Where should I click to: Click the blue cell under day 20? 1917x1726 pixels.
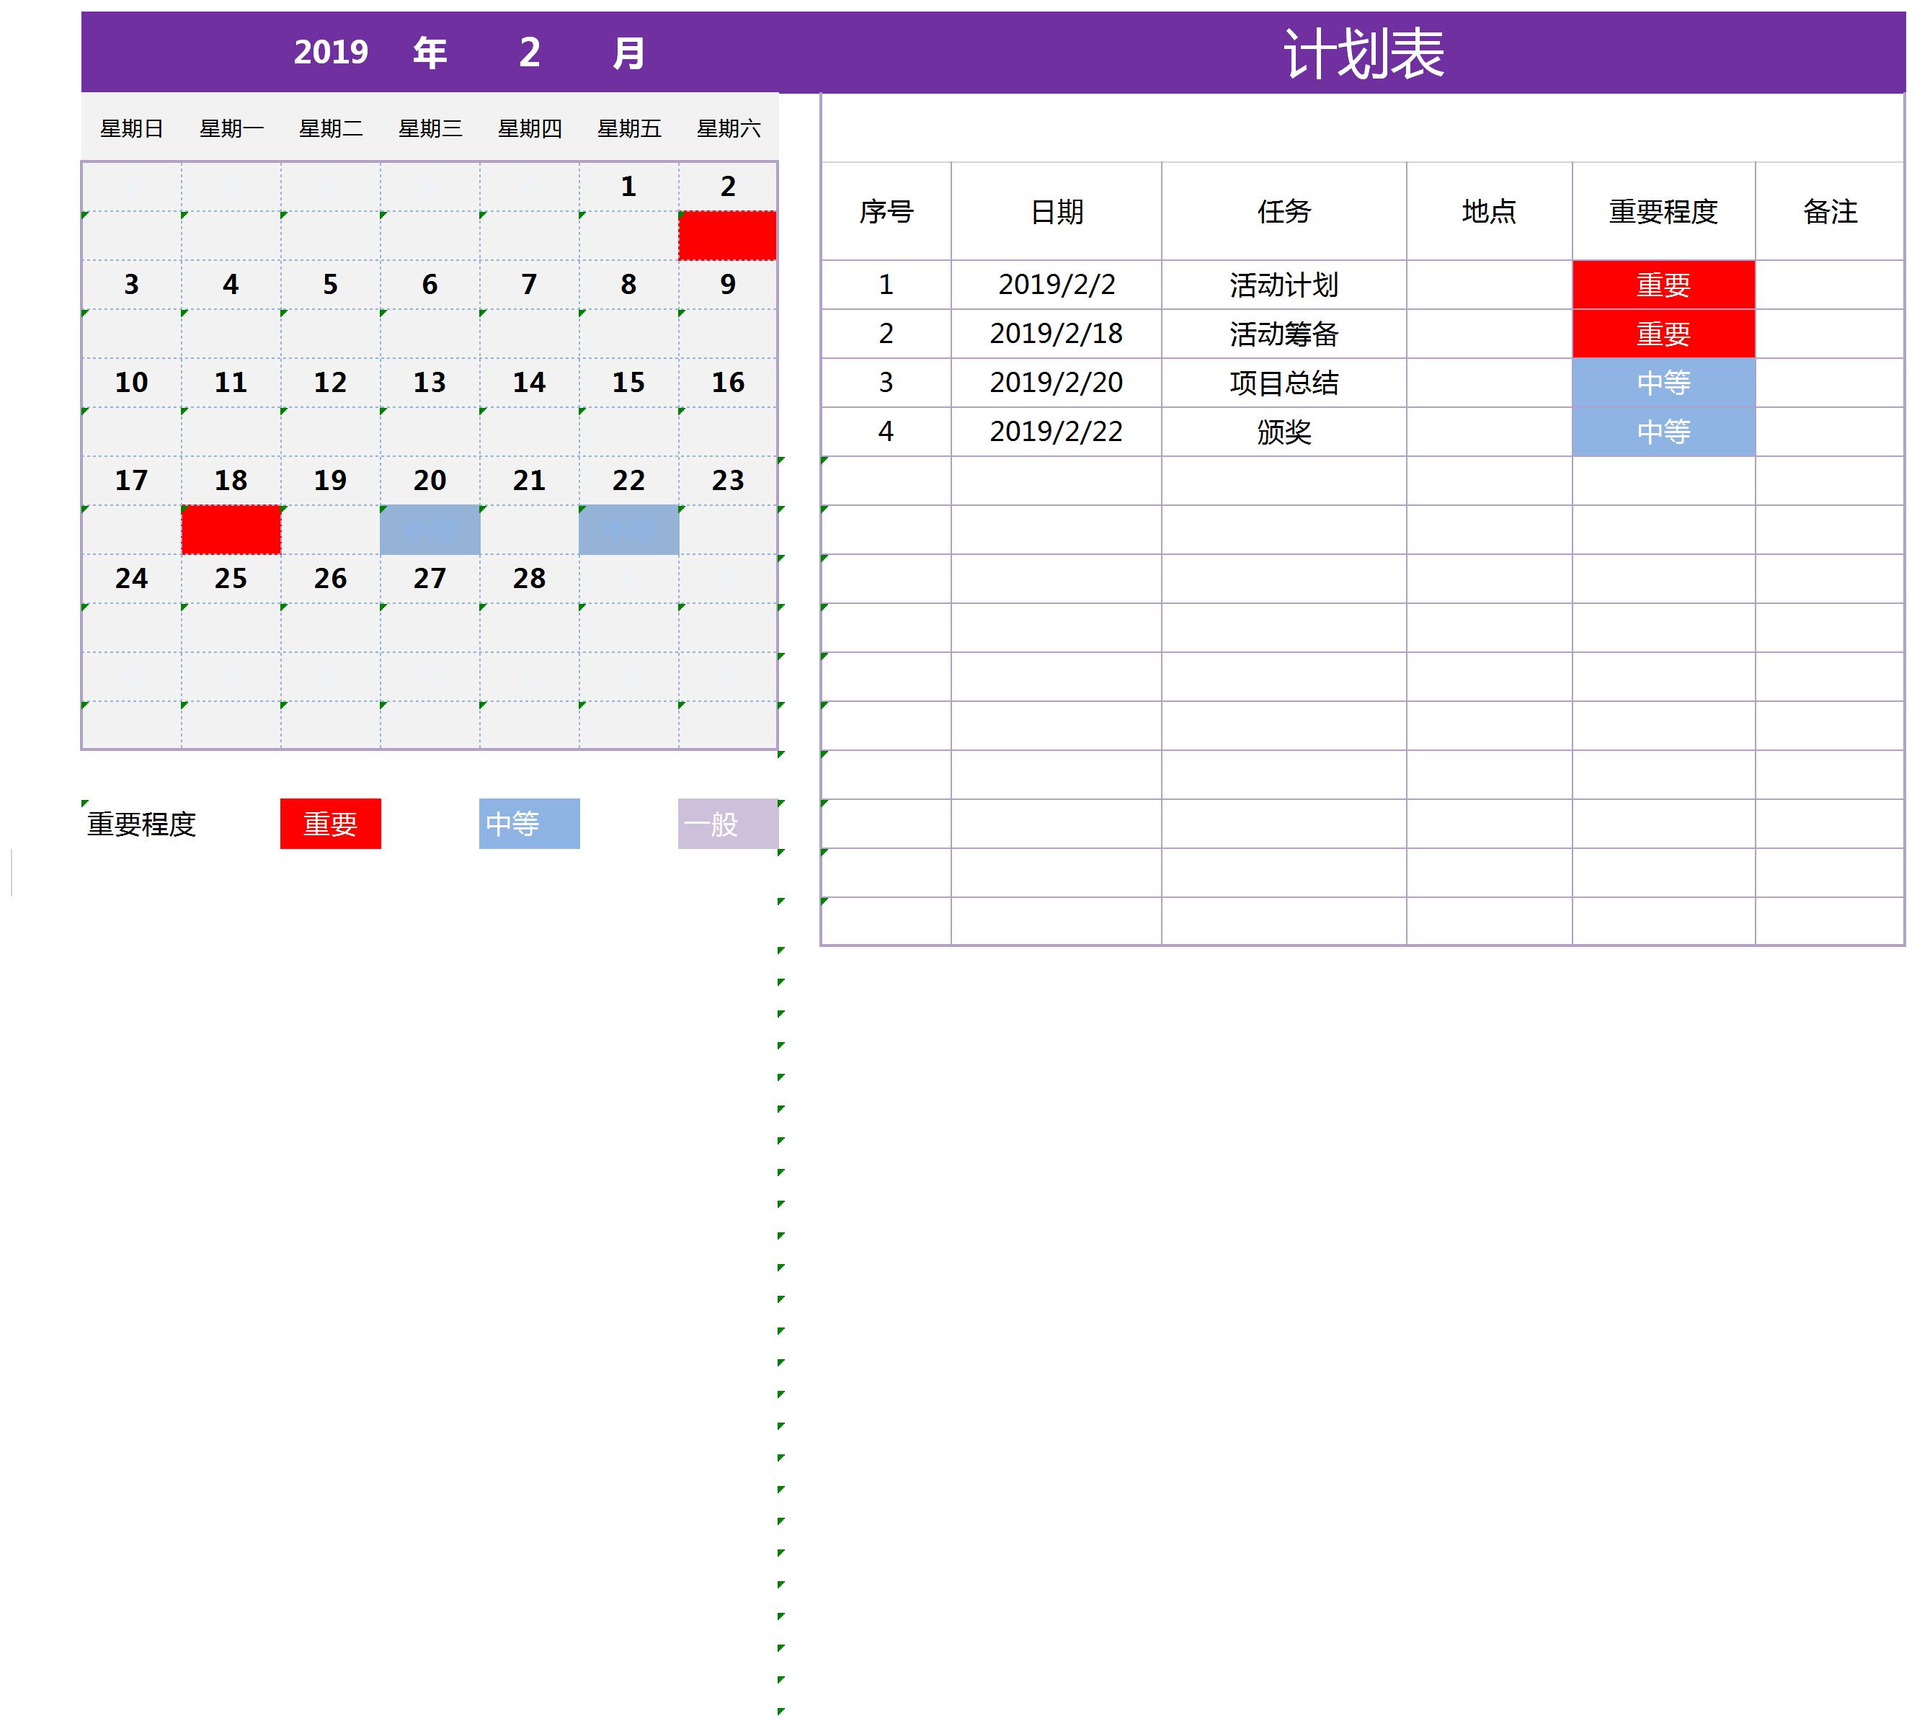click(430, 529)
